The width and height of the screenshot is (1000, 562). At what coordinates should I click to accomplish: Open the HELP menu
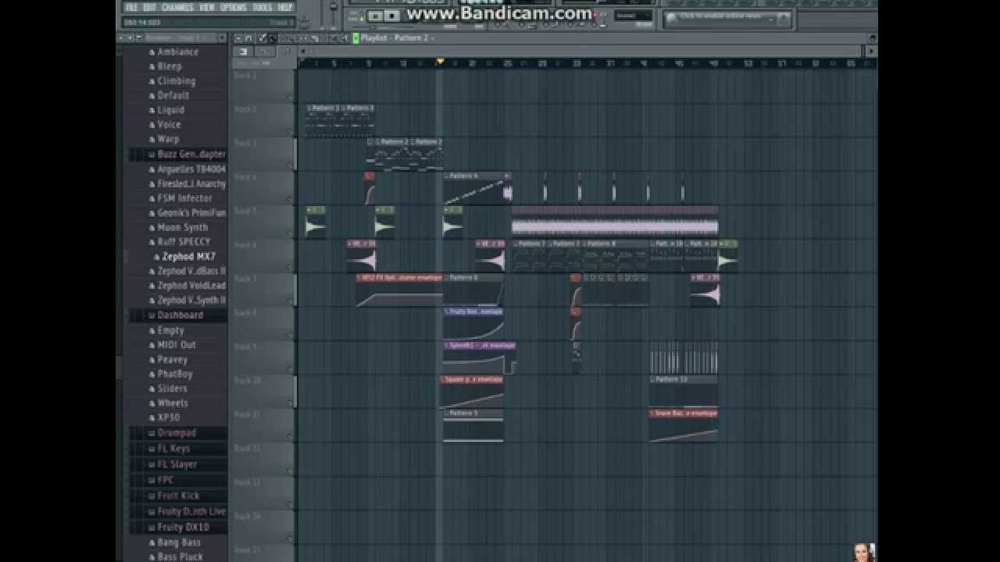285,7
